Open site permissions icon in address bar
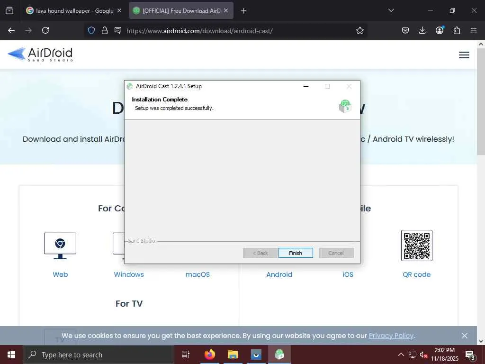This screenshot has height=364, width=485. click(x=118, y=30)
